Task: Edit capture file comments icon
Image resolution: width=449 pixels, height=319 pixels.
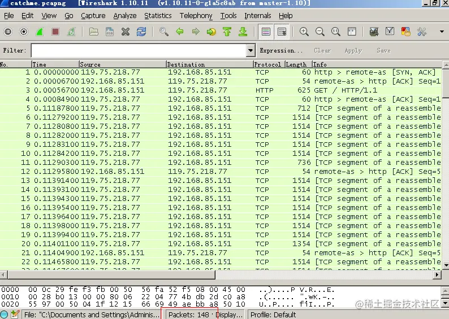Action: 15,314
